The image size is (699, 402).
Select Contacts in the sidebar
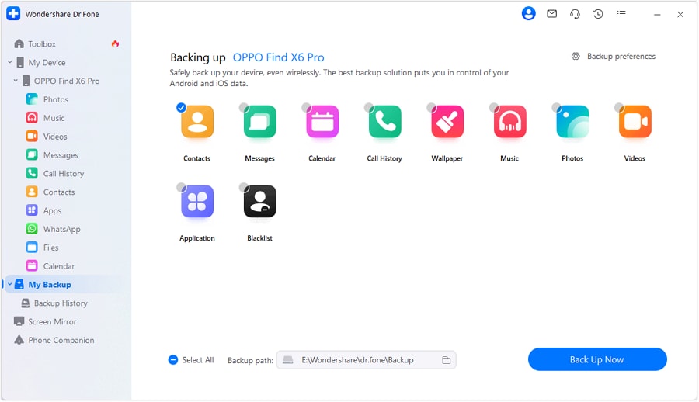click(x=50, y=192)
